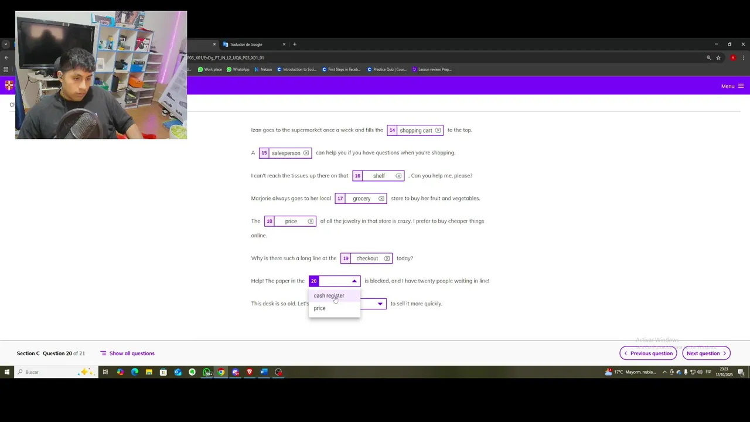Open 'First Steps in Faceb...' bookmark
Screen dimensions: 750x422
(341, 69)
